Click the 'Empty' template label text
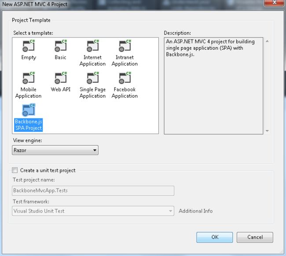The height and width of the screenshot is (256, 286). 29,58
